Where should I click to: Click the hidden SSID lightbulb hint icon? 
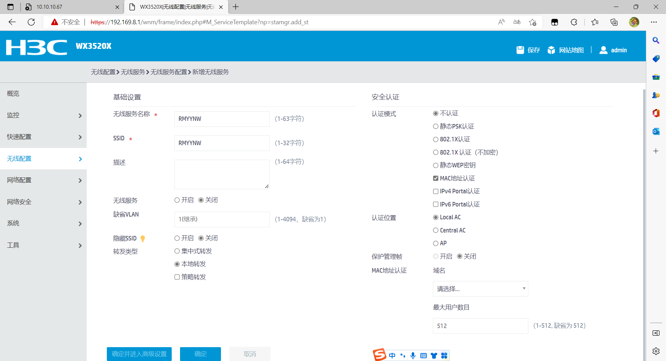(x=143, y=239)
